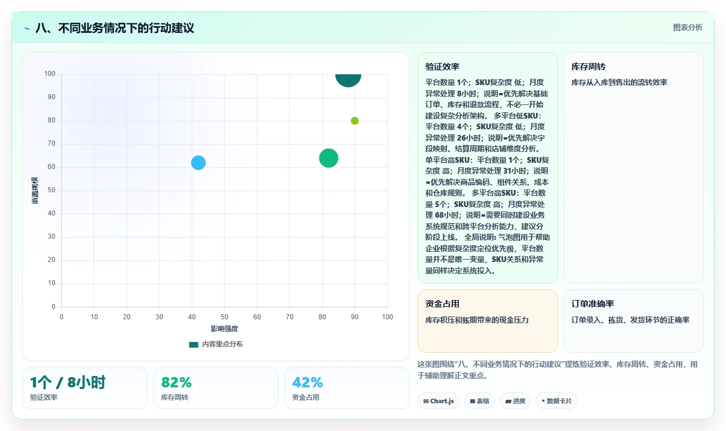
Task: Click the Chart.js tag chip
Action: tap(438, 401)
